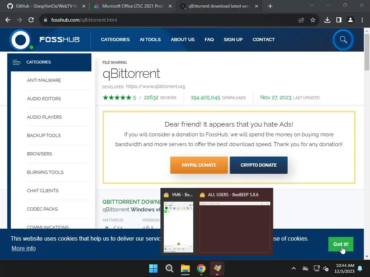Open CATEGORIES in top navigation

(115, 40)
